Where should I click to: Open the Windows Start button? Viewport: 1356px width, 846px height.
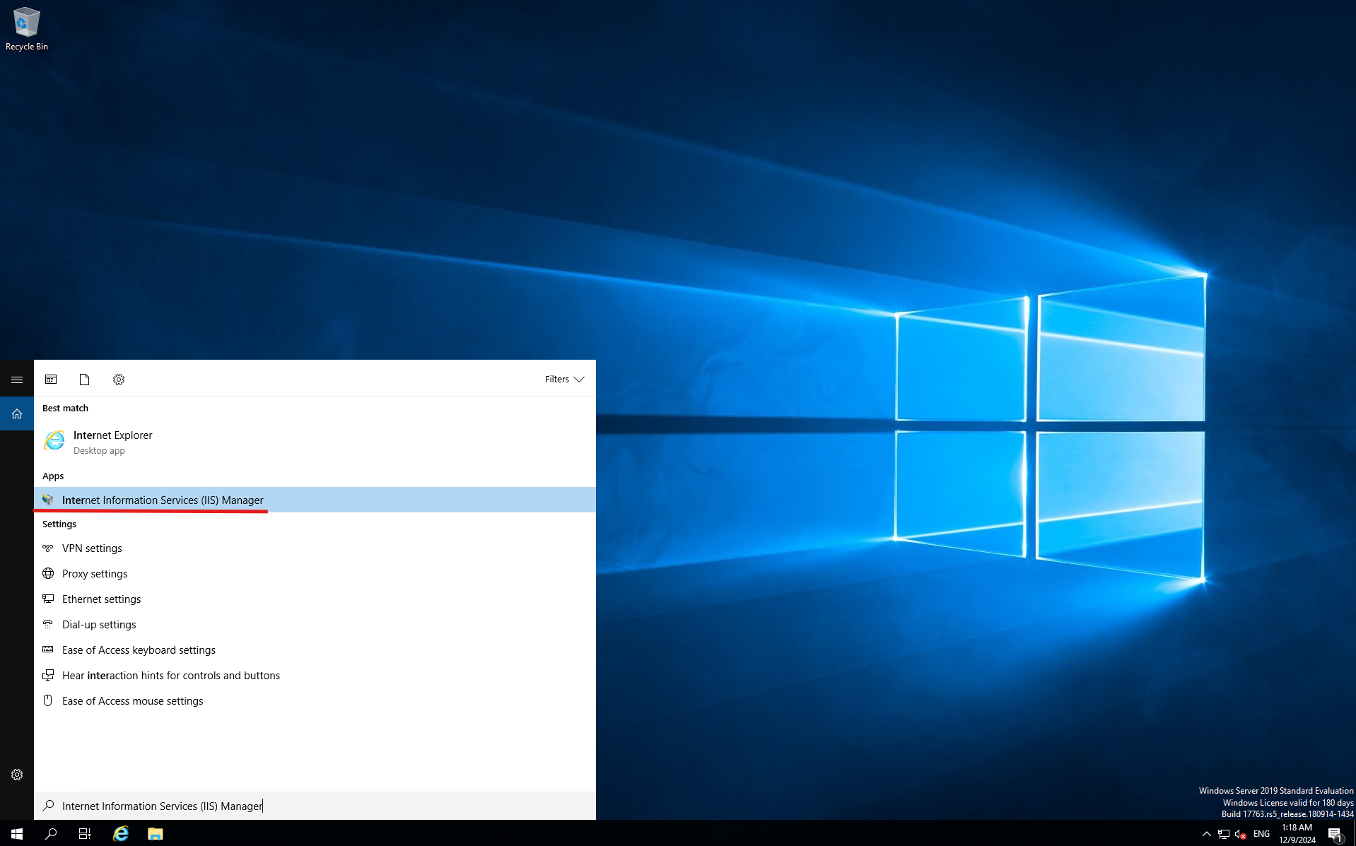[17, 833]
